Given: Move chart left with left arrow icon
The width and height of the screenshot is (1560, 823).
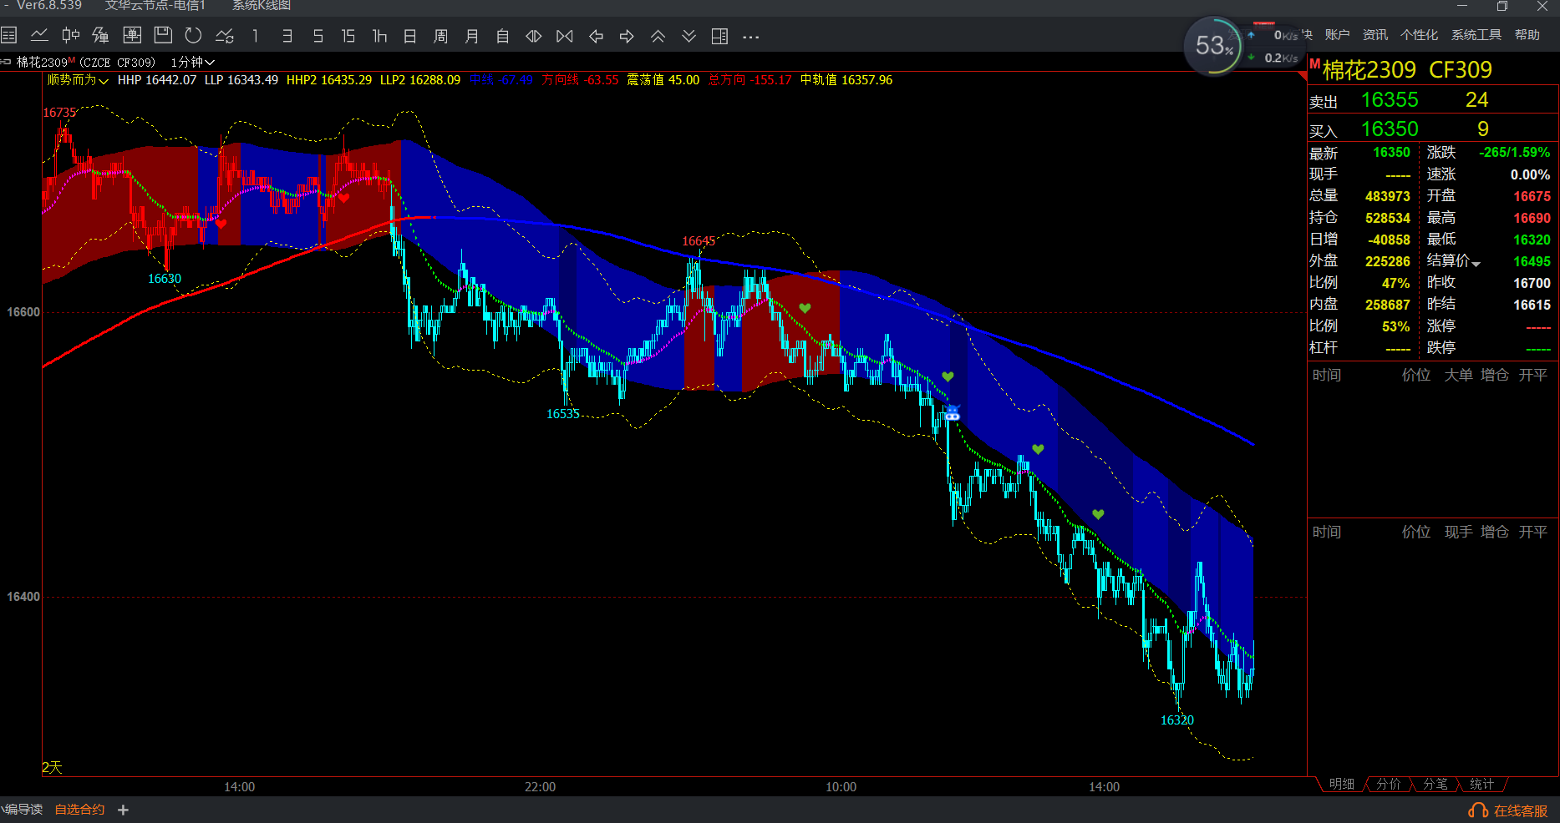Looking at the screenshot, I should (596, 36).
